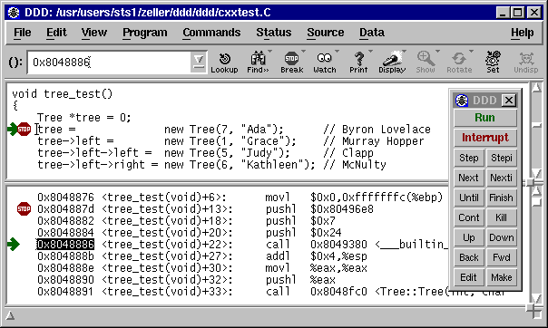The height and width of the screenshot is (328, 548).
Task: Open the Display button's dropdown arrow
Action: pos(404,52)
